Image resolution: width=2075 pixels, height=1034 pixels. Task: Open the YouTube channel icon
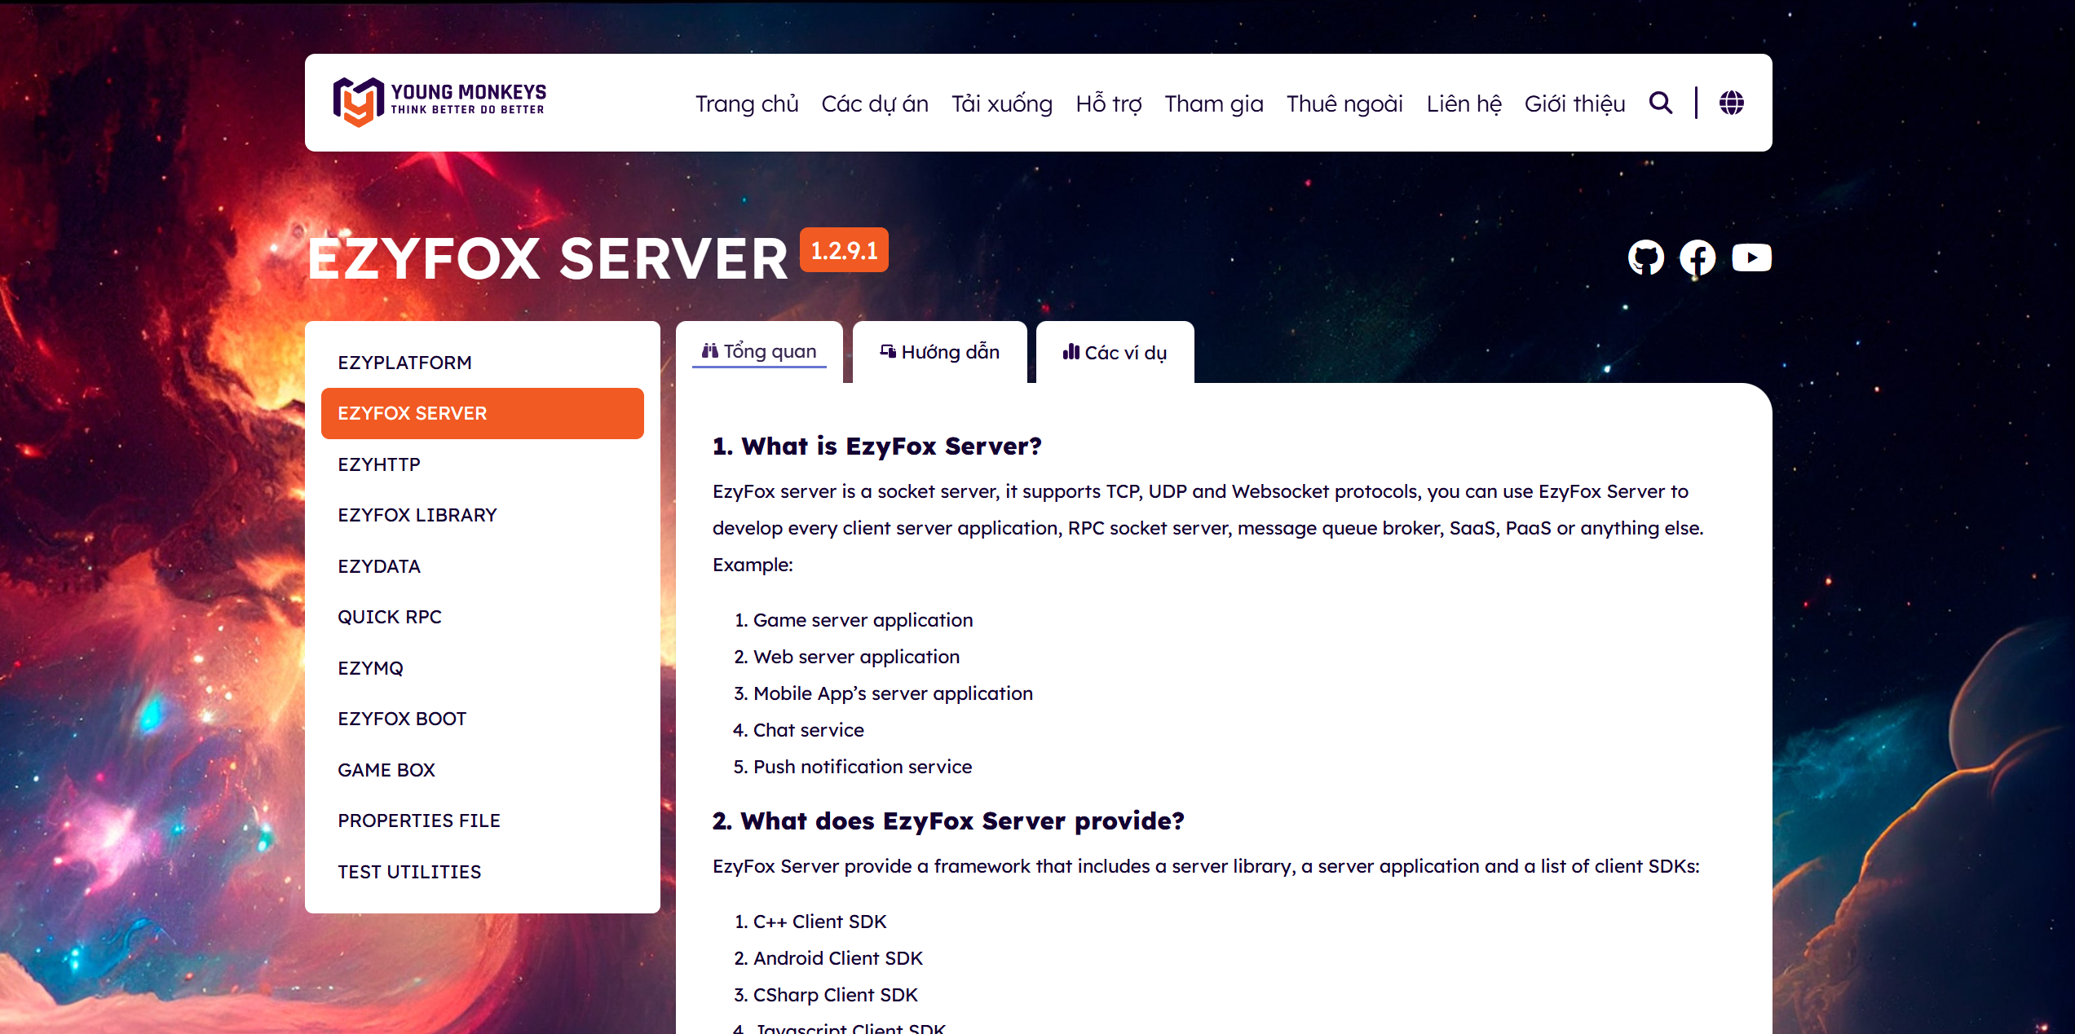pyautogui.click(x=1751, y=257)
